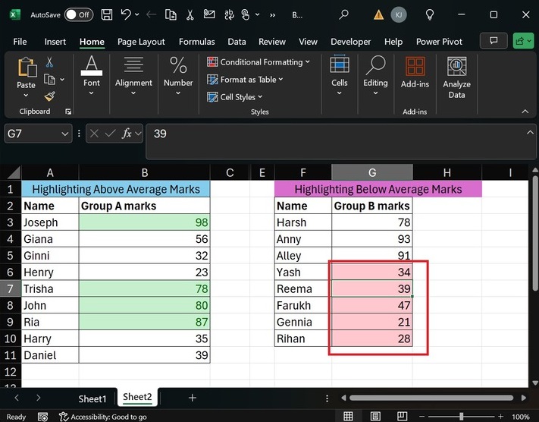Click the Cut scissors icon in Clipboard group
The height and width of the screenshot is (422, 539).
coord(49,62)
